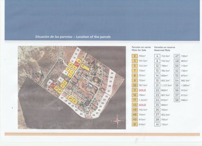Select yellow legend box for plot 49
Viewport: 202px width, 146px height.
[x=135, y=119]
